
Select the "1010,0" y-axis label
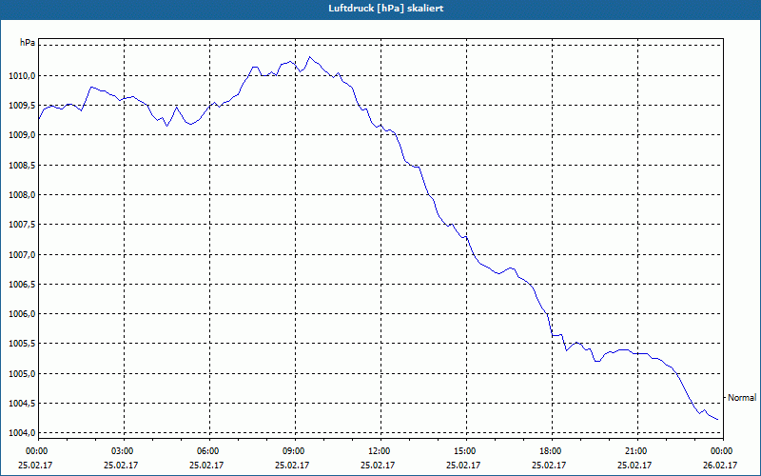pyautogui.click(x=21, y=76)
